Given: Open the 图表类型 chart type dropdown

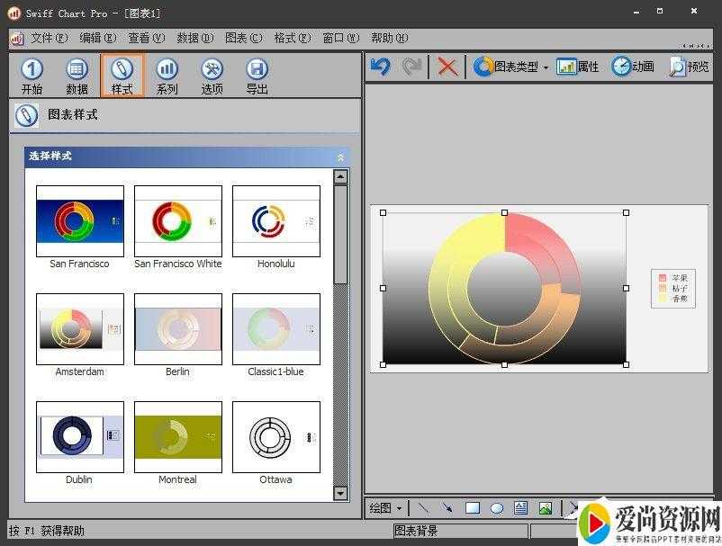Looking at the screenshot, I should tap(511, 67).
